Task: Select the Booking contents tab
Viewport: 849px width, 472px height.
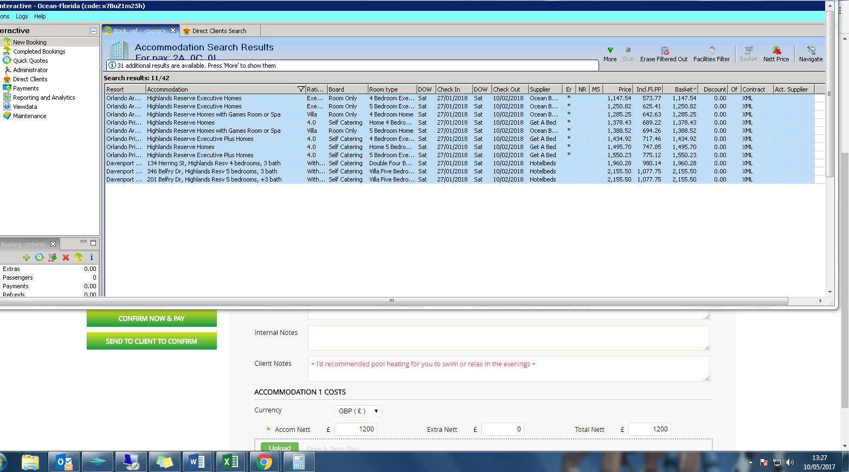Action: [23, 244]
